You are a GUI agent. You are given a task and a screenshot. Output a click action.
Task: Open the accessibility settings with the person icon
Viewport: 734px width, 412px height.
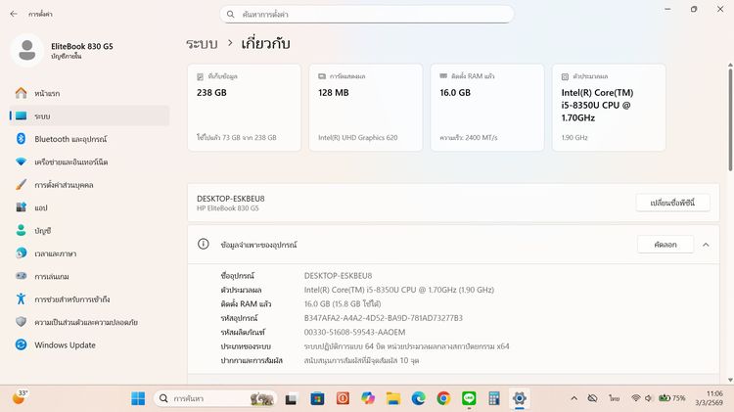pyautogui.click(x=89, y=299)
